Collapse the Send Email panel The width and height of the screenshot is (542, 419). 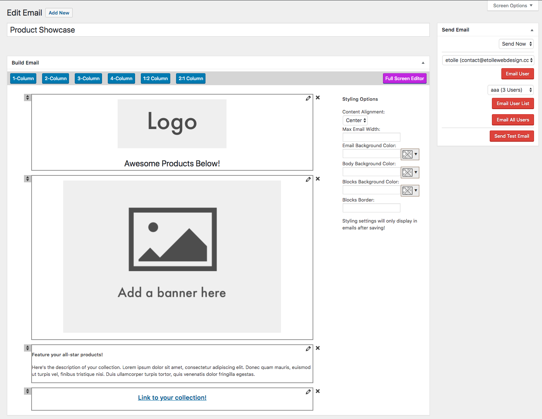click(532, 30)
